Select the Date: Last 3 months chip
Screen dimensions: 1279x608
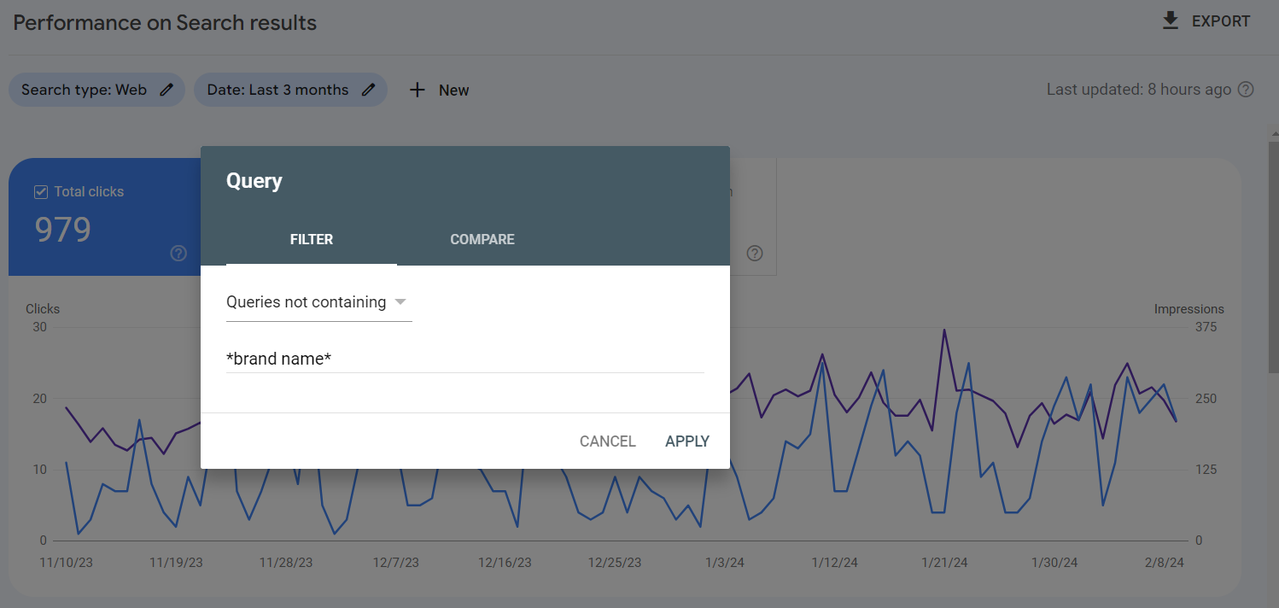(x=290, y=90)
